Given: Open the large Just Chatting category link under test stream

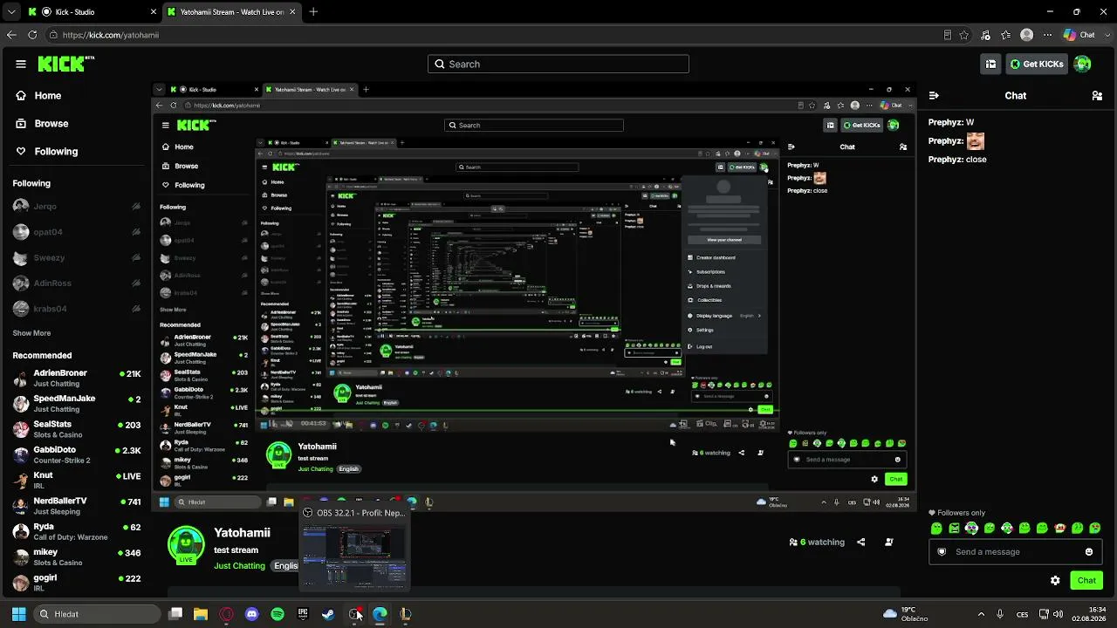Looking at the screenshot, I should coord(239,566).
